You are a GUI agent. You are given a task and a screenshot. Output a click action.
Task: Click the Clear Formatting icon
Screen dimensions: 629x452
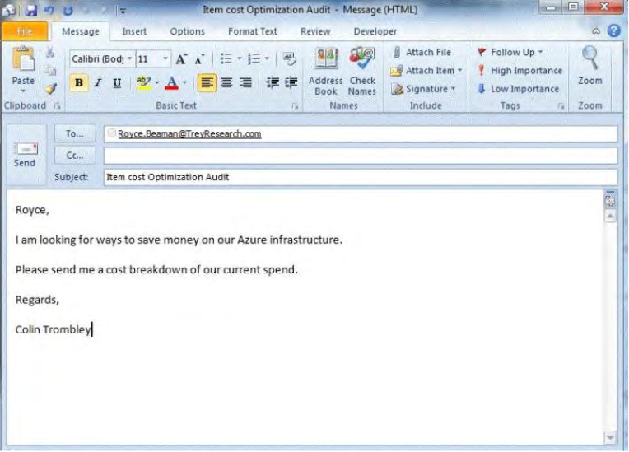point(289,58)
